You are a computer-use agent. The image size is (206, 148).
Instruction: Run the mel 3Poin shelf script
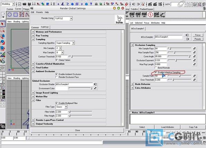point(156,15)
